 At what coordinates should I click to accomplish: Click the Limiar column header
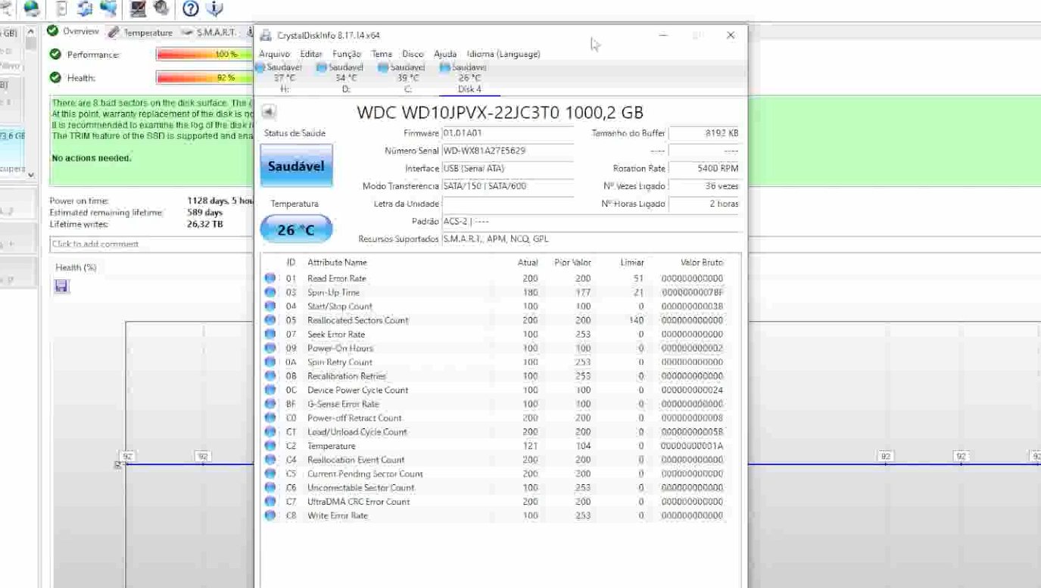(x=632, y=263)
